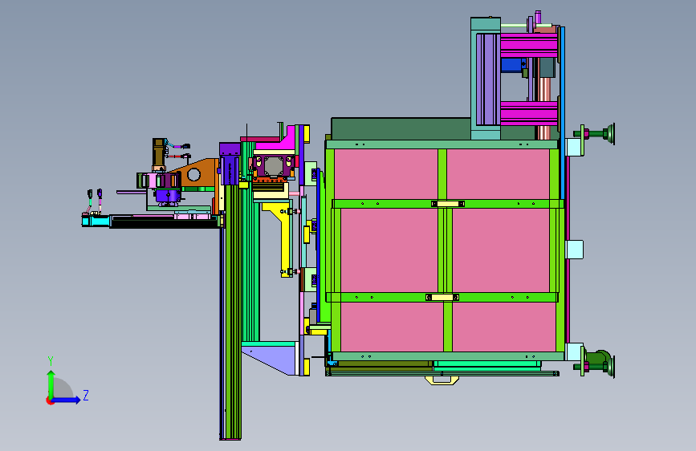Select the dark green top cover of the cabinet
696x451 pixels.
401,128
